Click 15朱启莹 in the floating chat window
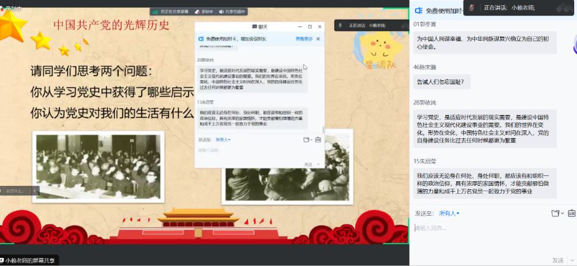 [205, 102]
